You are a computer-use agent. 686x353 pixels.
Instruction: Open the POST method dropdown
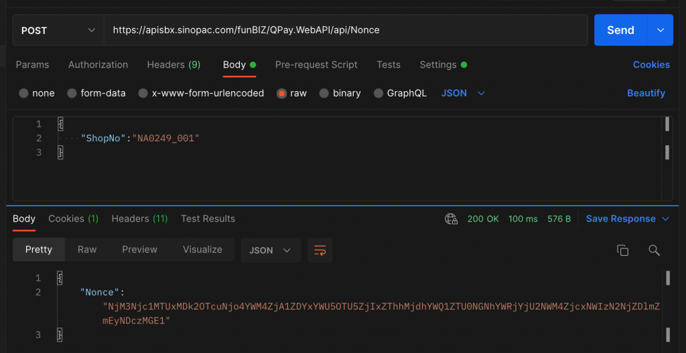pyautogui.click(x=58, y=30)
